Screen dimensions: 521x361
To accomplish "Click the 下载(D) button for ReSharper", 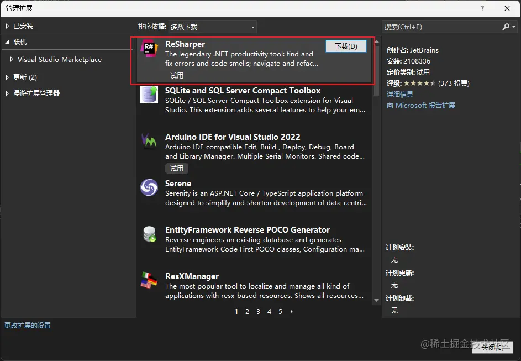I will click(346, 46).
